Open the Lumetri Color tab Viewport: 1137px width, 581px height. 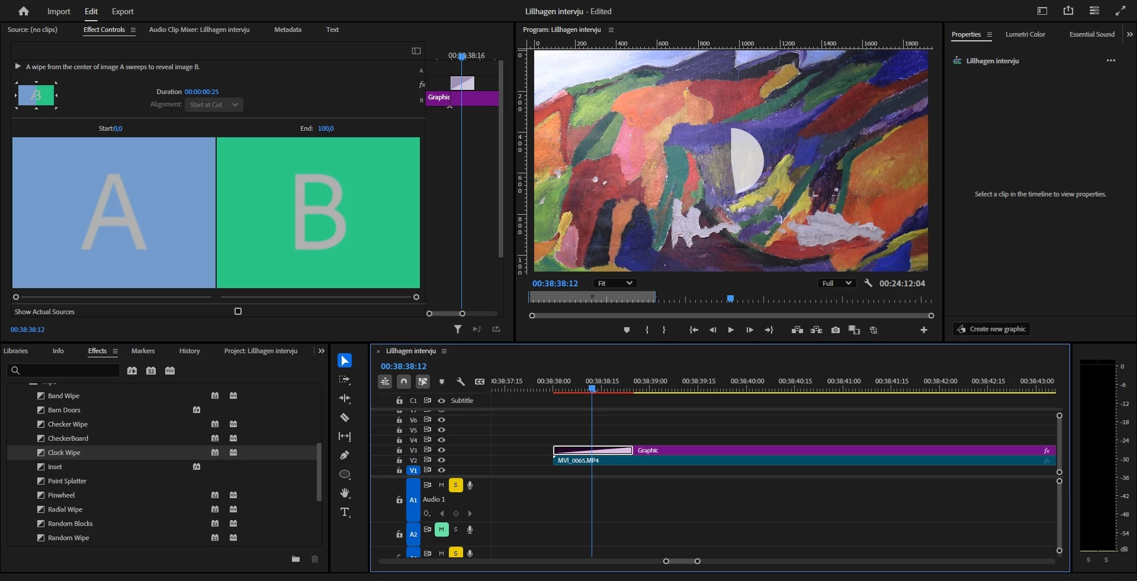[1025, 34]
